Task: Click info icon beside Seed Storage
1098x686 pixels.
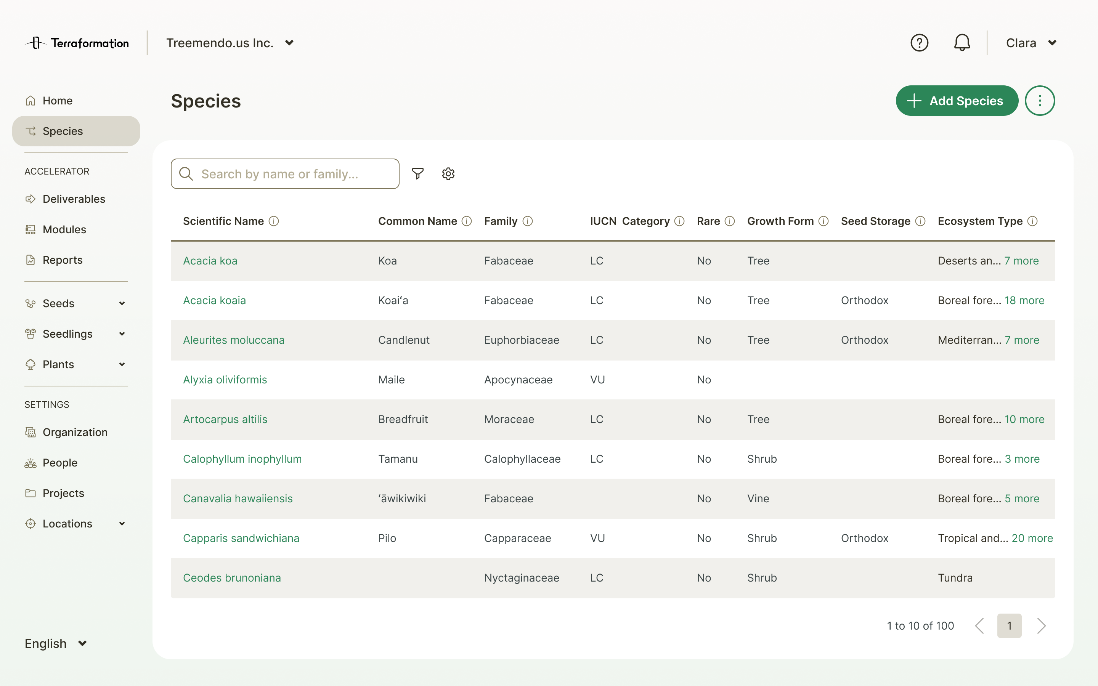Action: click(920, 221)
